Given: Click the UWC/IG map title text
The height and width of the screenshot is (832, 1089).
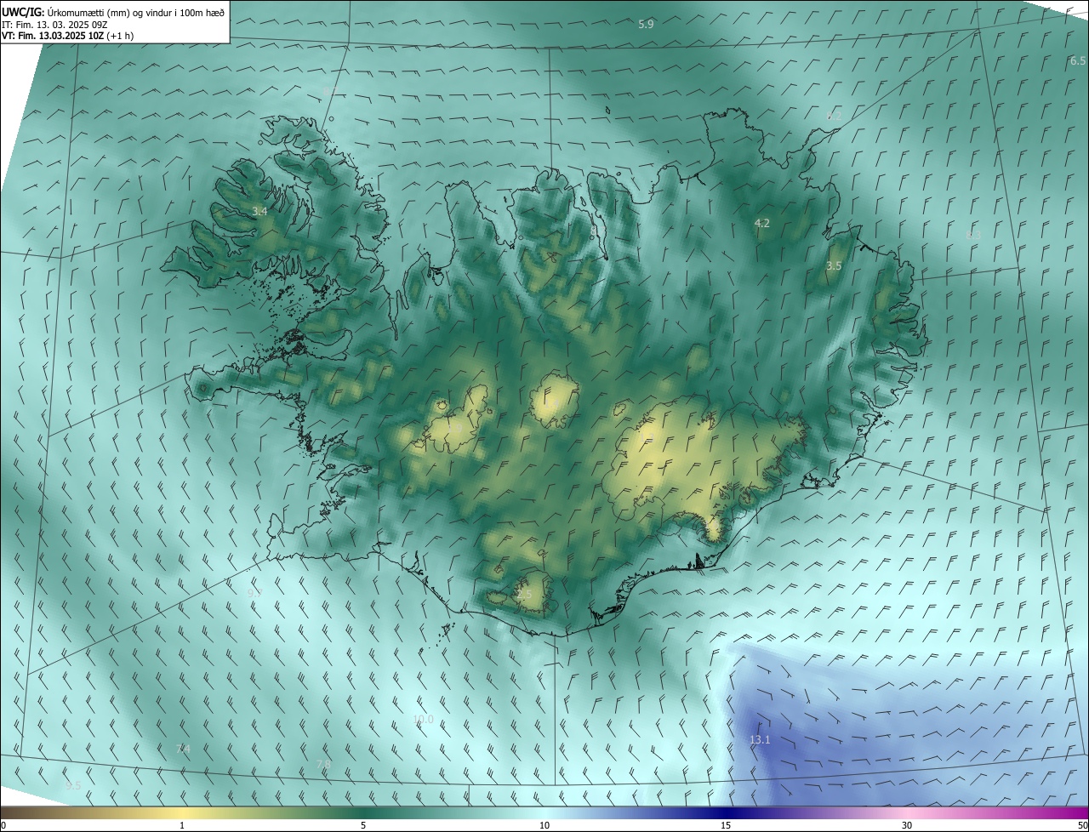Looking at the screenshot, I should coord(114,11).
